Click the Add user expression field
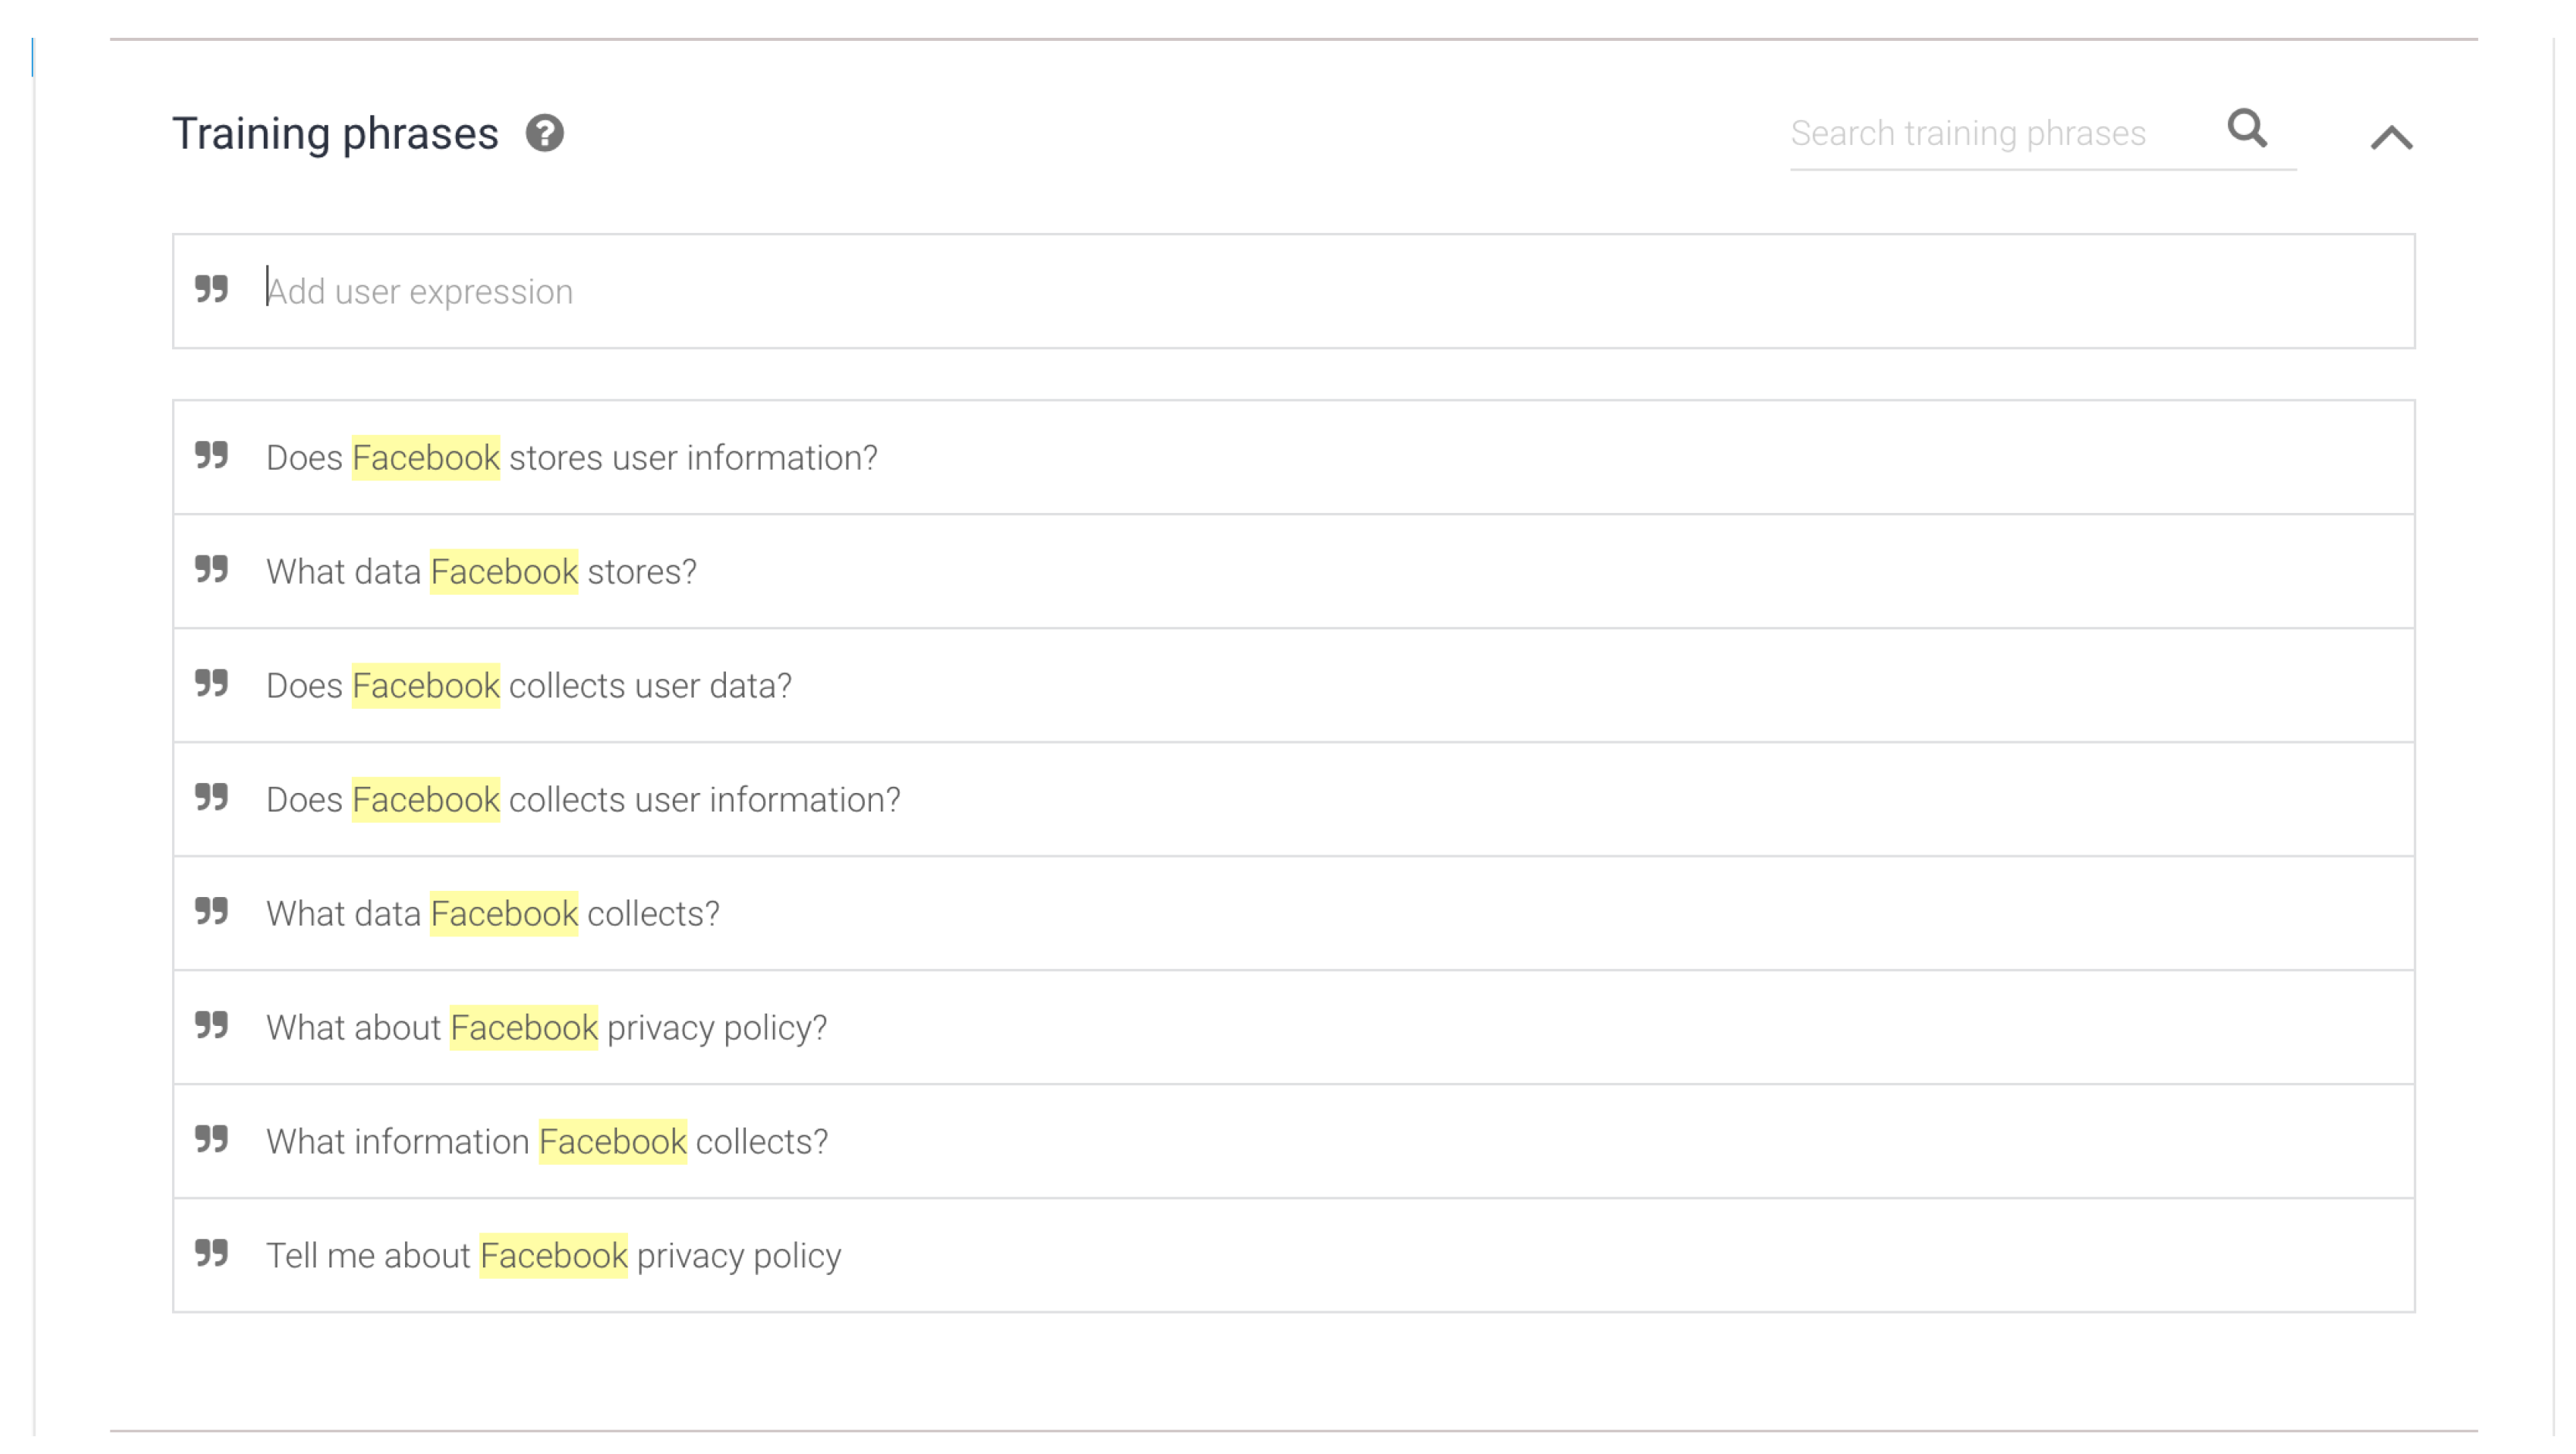This screenshot has width=2576, height=1454. [x=1300, y=291]
